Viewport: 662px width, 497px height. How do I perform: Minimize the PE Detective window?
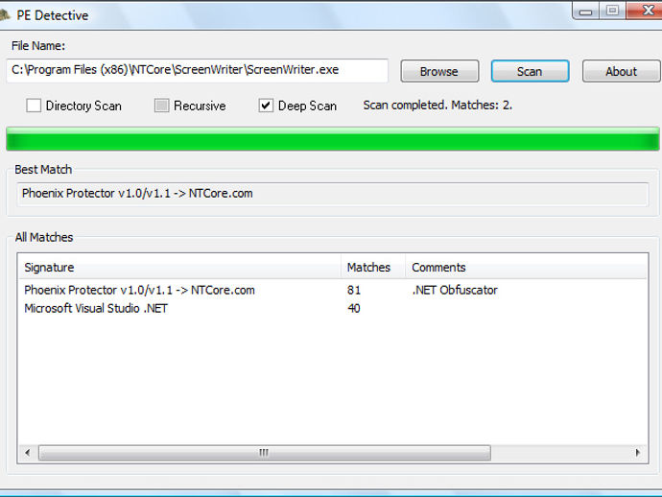click(585, 11)
